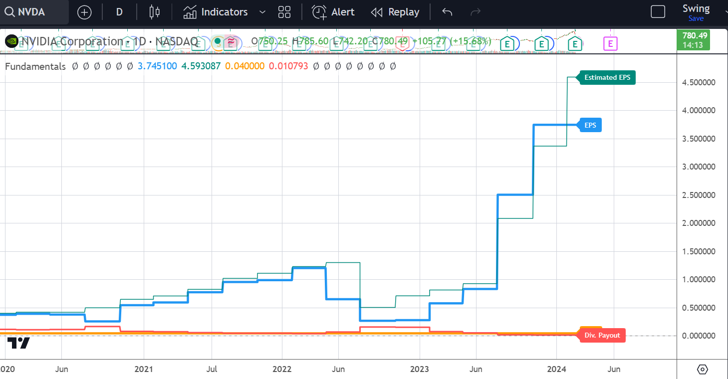
Task: Click the 2022 time axis label
Action: [x=282, y=369]
